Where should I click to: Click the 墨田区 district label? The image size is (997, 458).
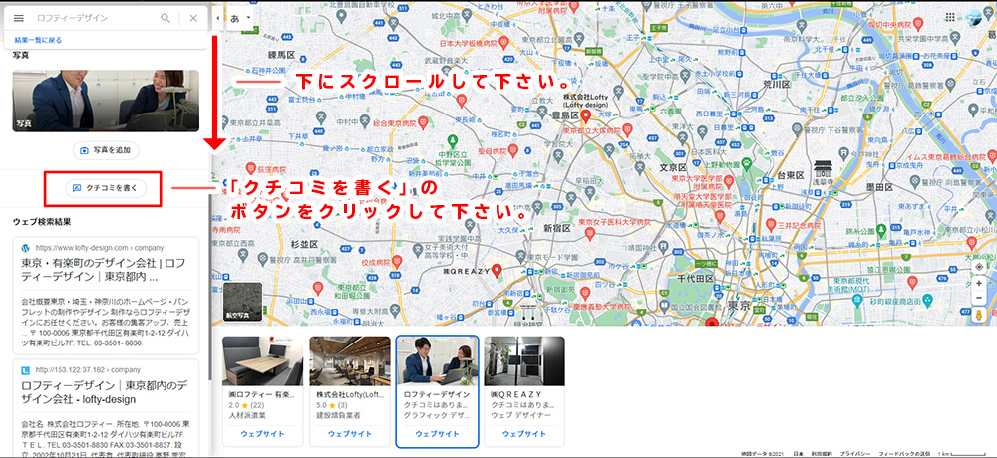[881, 187]
